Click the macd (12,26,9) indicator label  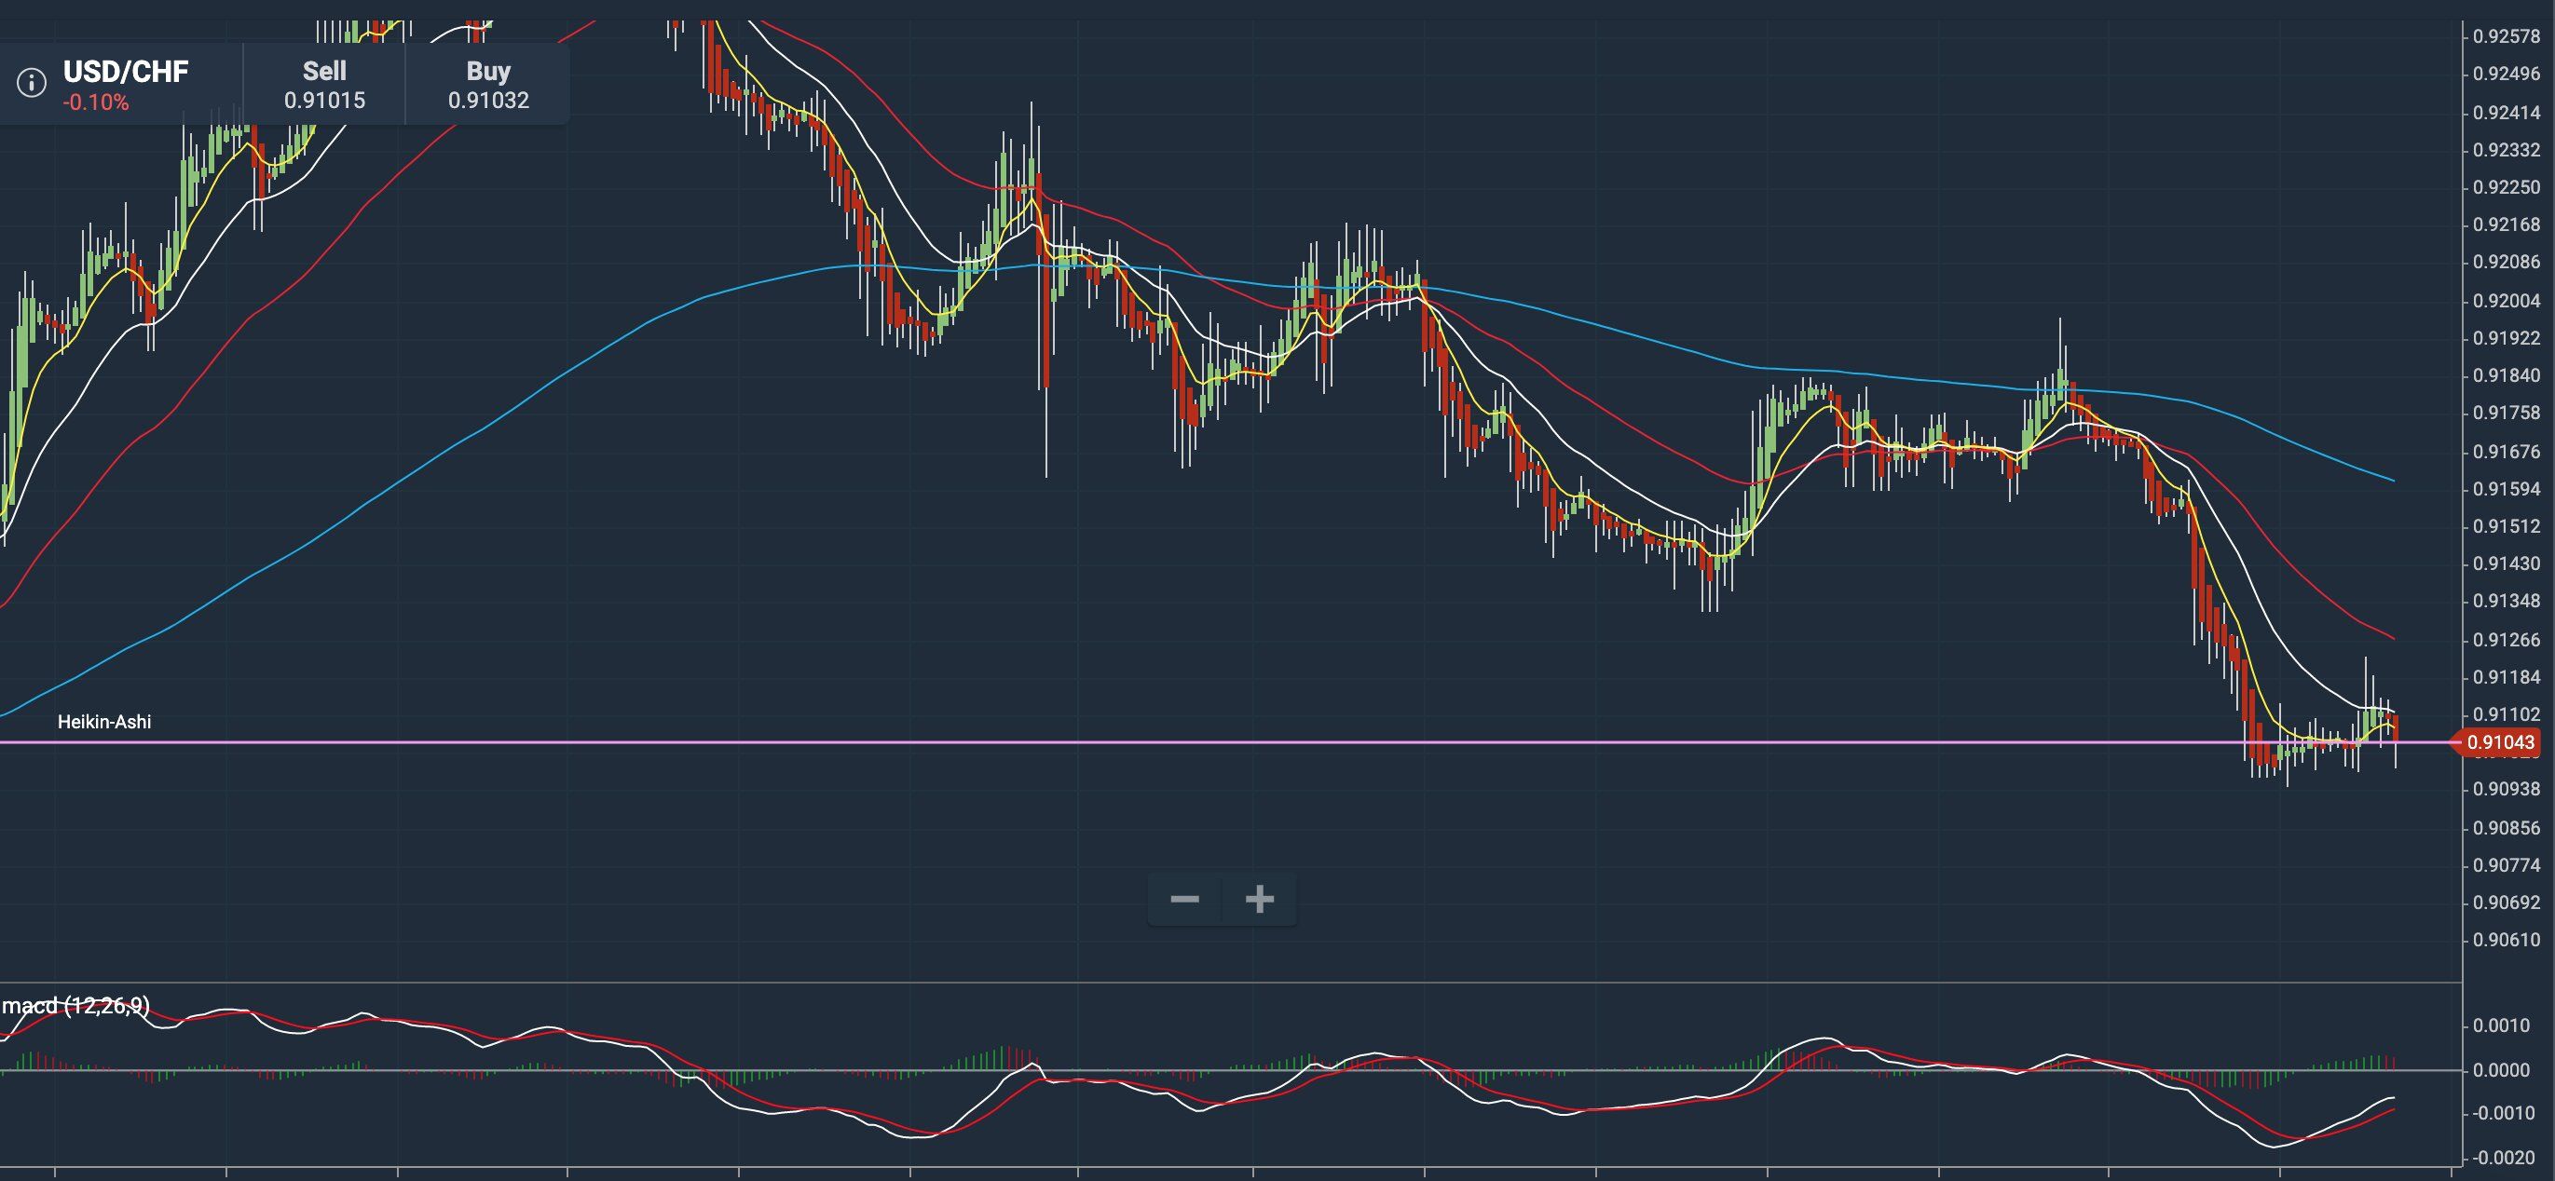click(75, 1006)
